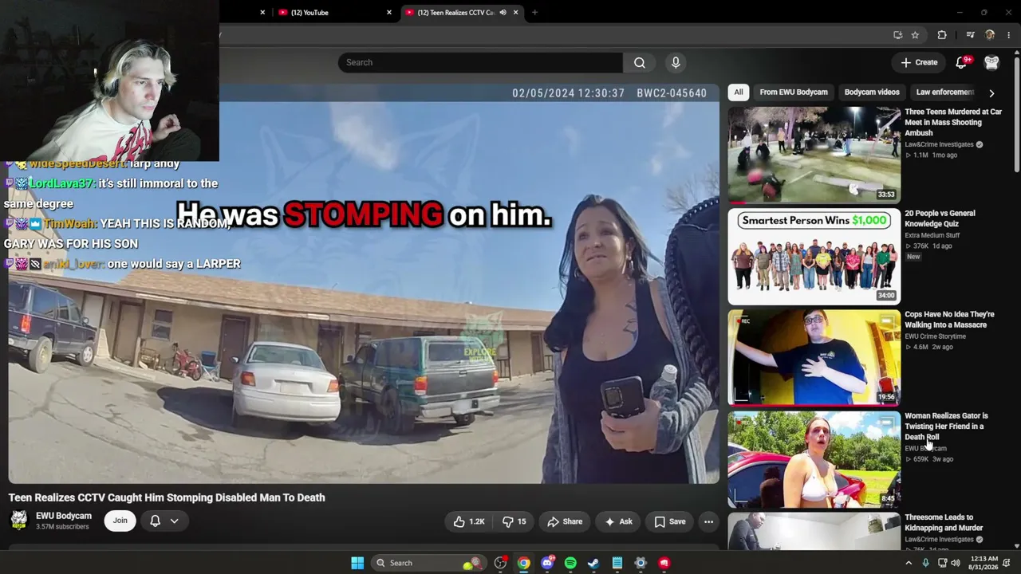Dislike the video with thumbs down
The width and height of the screenshot is (1021, 574).
(x=514, y=521)
